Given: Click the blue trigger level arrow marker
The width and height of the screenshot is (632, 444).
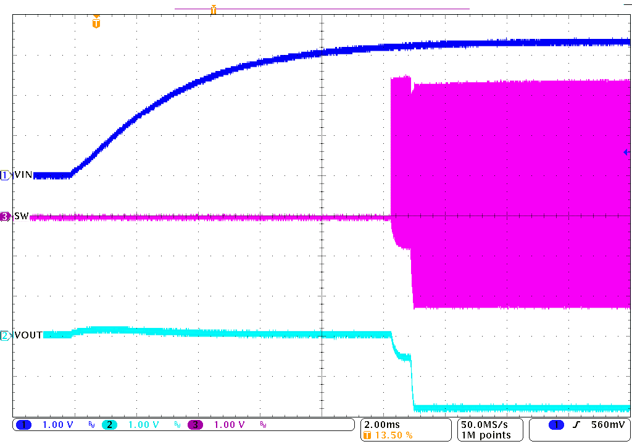Looking at the screenshot, I should pyautogui.click(x=626, y=151).
